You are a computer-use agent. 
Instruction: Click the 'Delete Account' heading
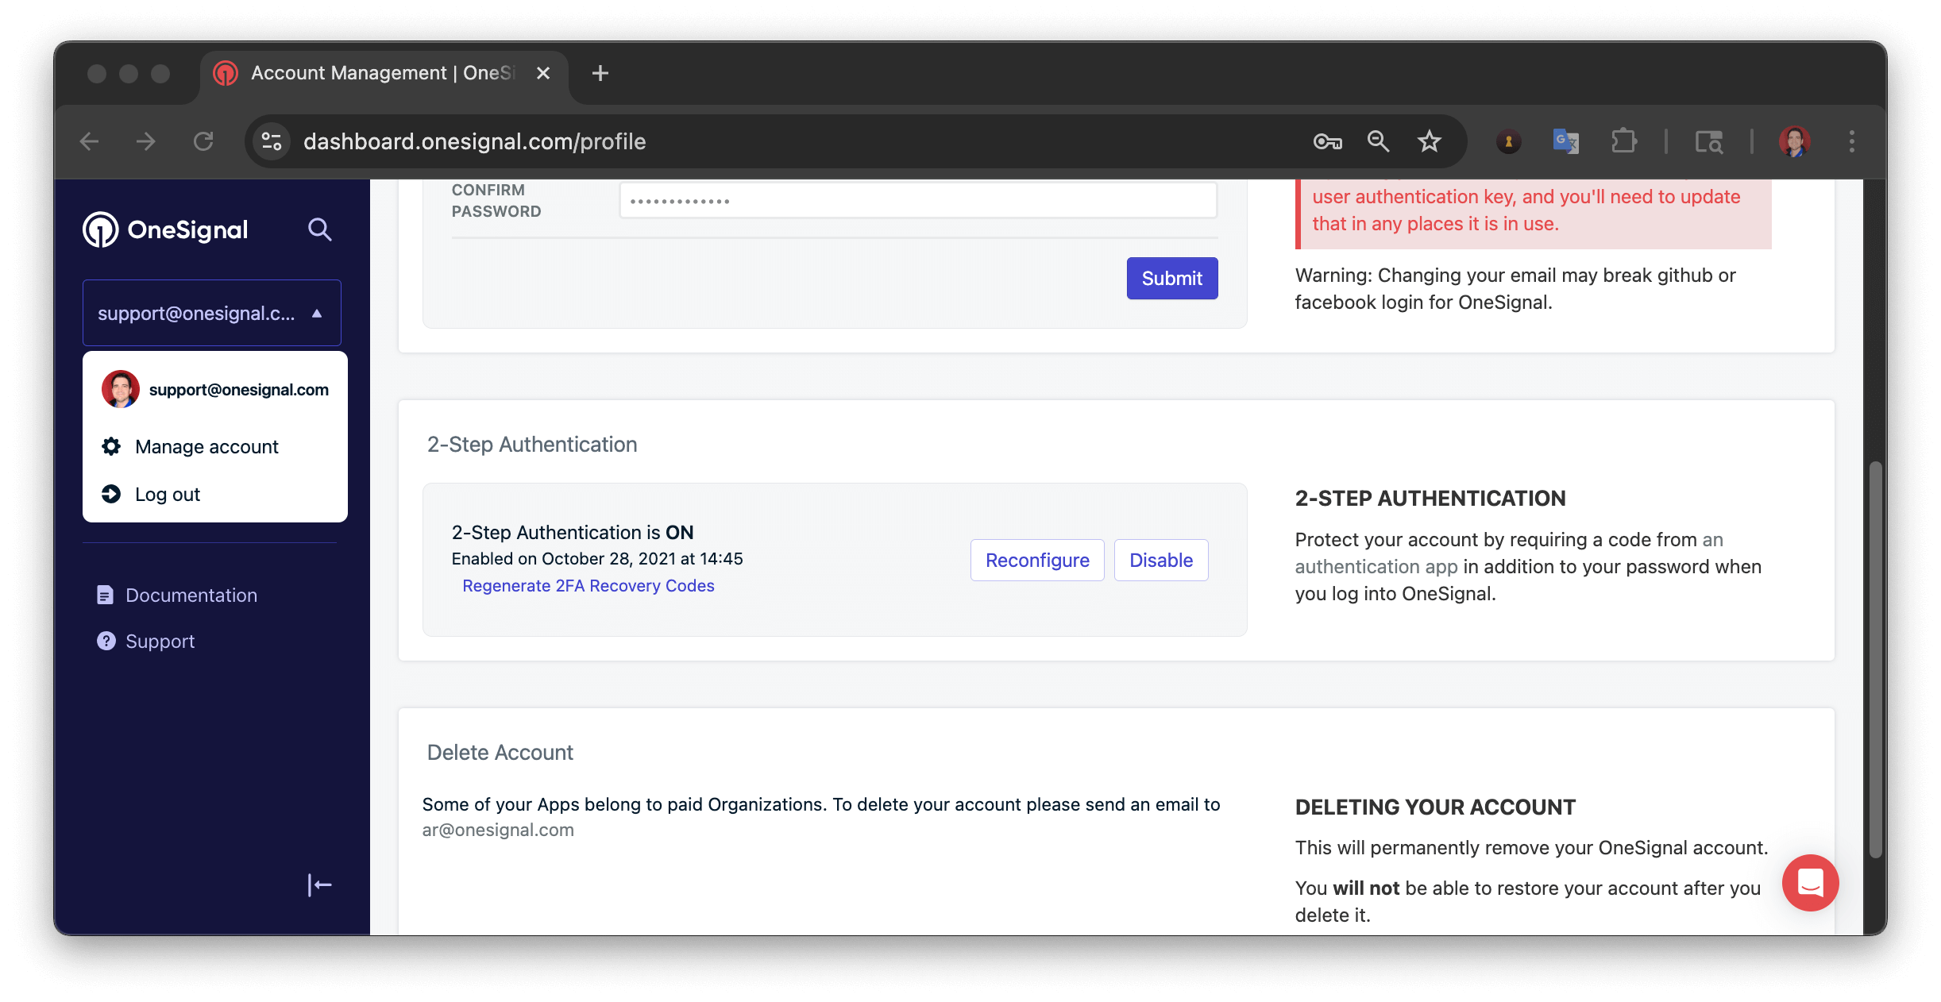pyautogui.click(x=500, y=752)
